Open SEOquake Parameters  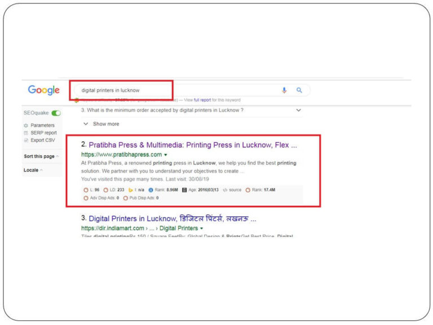click(x=42, y=125)
